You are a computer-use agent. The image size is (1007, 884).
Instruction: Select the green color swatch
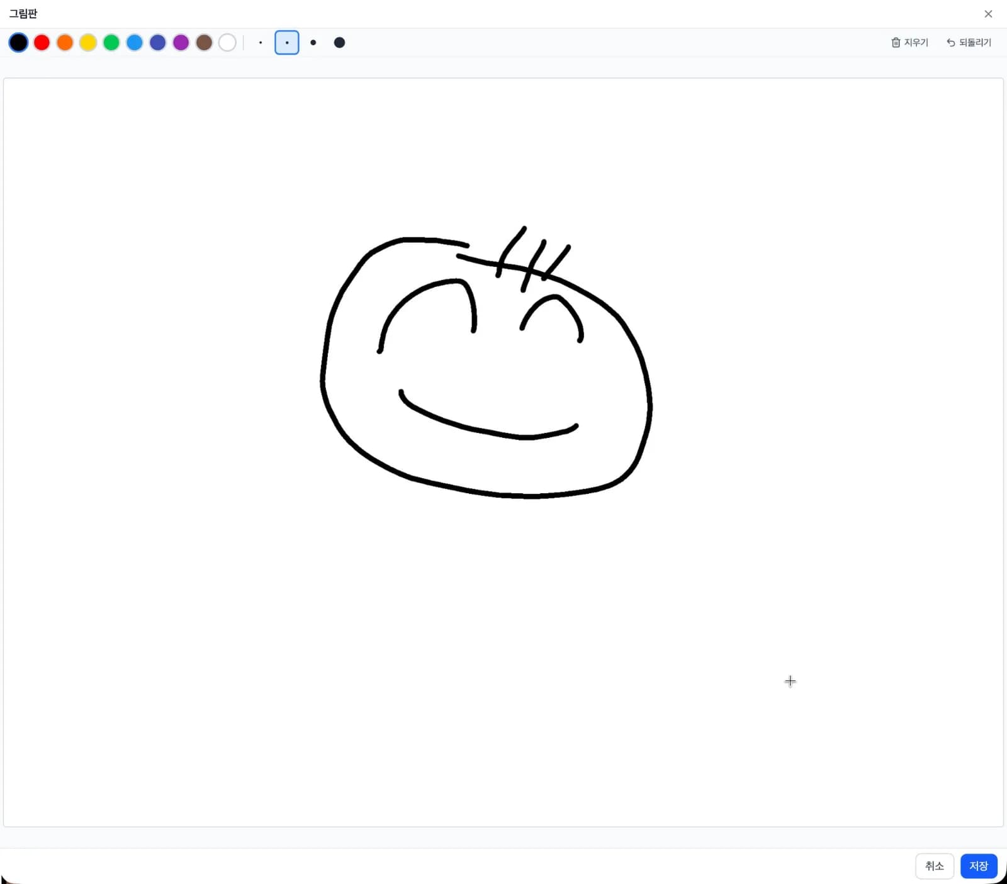pos(111,43)
